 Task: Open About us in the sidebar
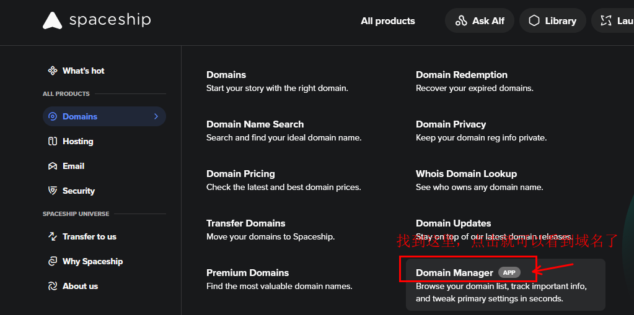(x=80, y=286)
